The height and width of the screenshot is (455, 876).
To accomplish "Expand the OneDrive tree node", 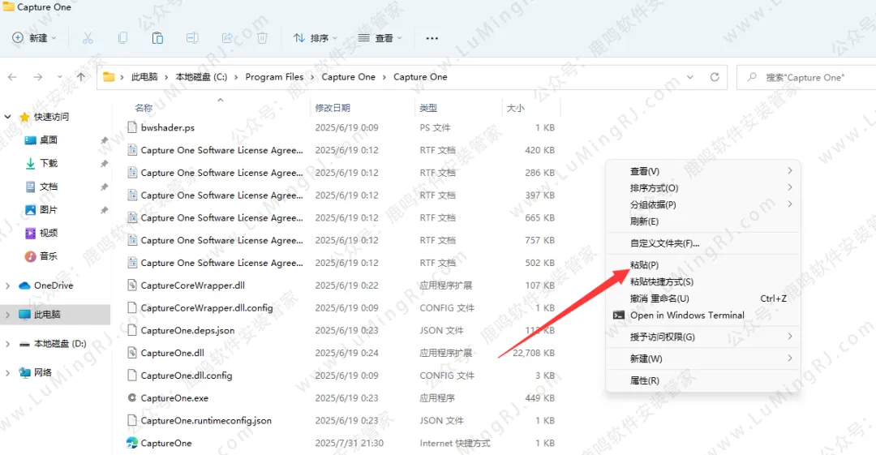I will 8,285.
